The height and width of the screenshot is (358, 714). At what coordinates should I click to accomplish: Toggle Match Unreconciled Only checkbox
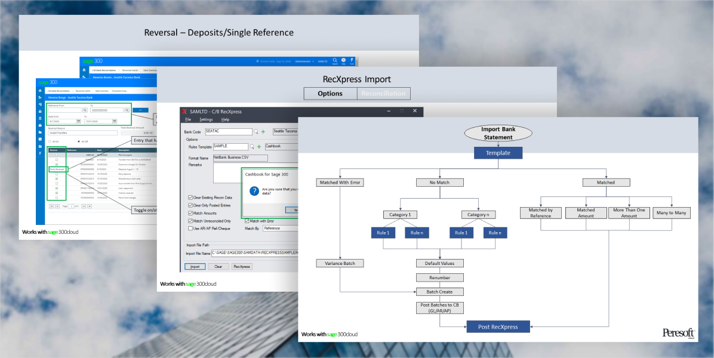point(190,221)
